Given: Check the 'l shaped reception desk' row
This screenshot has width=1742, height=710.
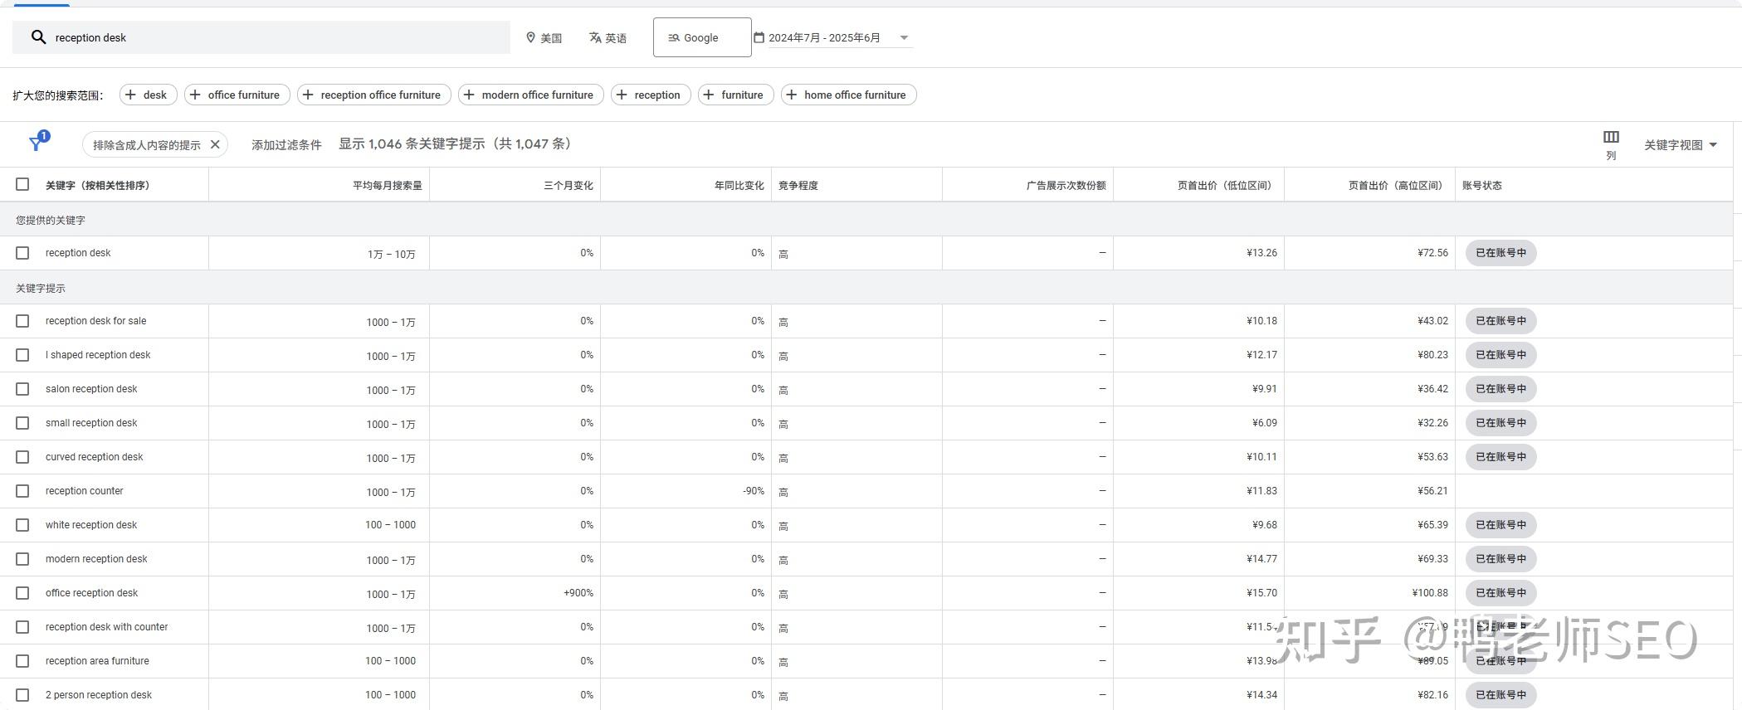Looking at the screenshot, I should click(x=22, y=355).
